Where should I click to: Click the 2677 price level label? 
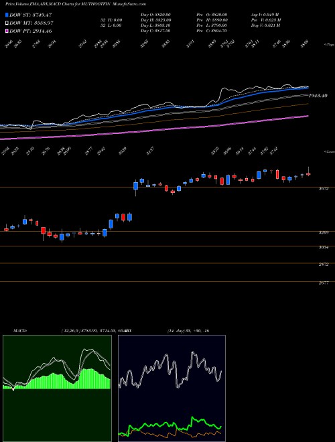(324, 283)
